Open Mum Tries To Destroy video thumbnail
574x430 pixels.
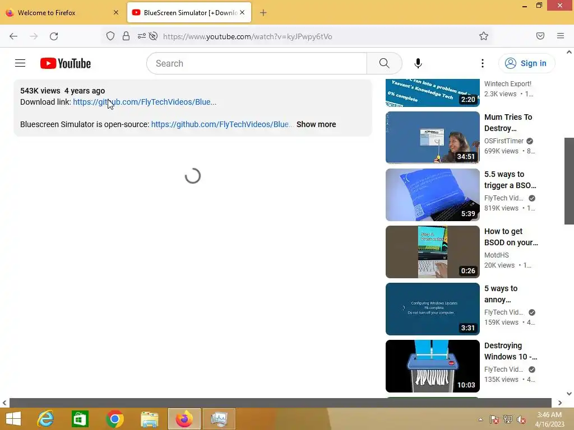(x=432, y=138)
